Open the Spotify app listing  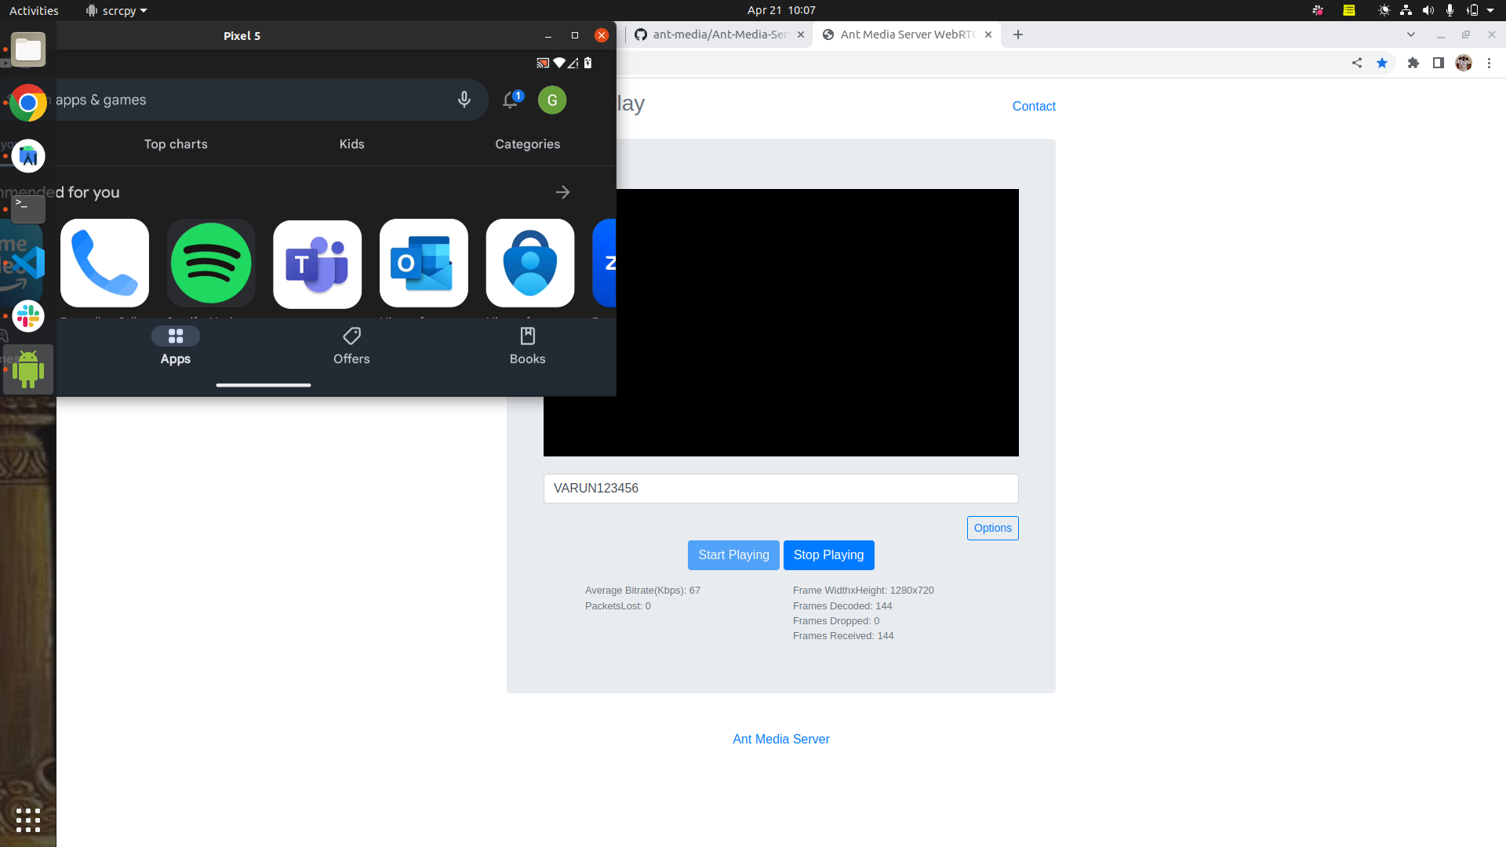click(x=210, y=263)
